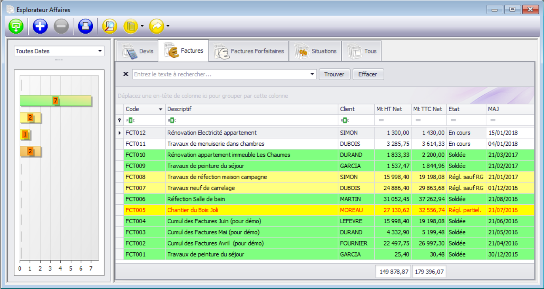Click the filter row pin icon
This screenshot has height=289, width=544.
(x=119, y=120)
